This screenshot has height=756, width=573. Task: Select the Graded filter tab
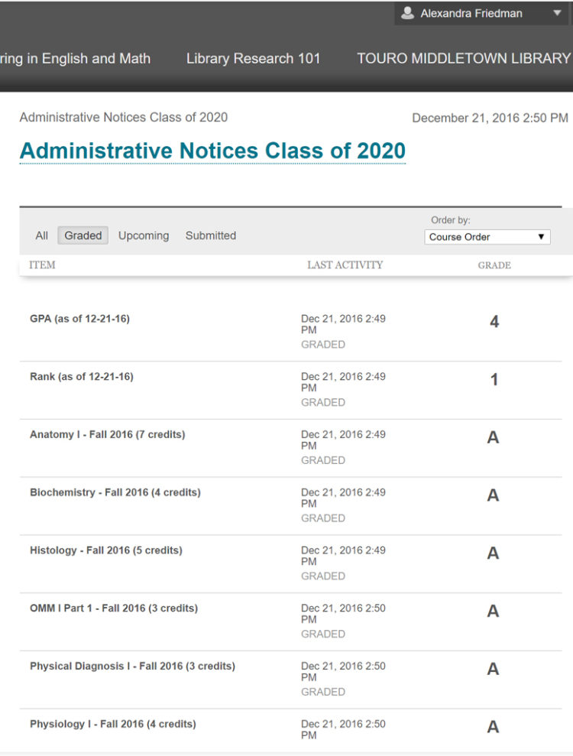coord(83,235)
